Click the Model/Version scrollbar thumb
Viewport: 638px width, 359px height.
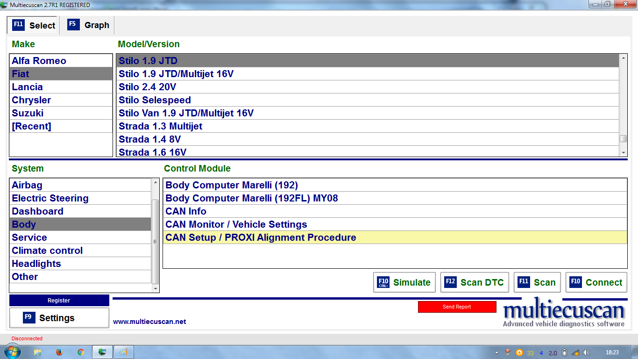click(x=623, y=138)
